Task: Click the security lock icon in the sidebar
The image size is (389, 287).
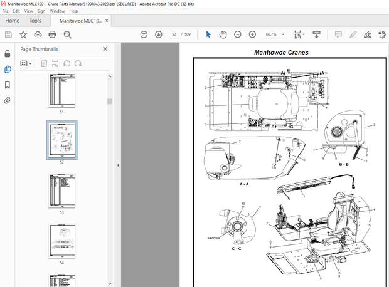Action: coord(8,53)
